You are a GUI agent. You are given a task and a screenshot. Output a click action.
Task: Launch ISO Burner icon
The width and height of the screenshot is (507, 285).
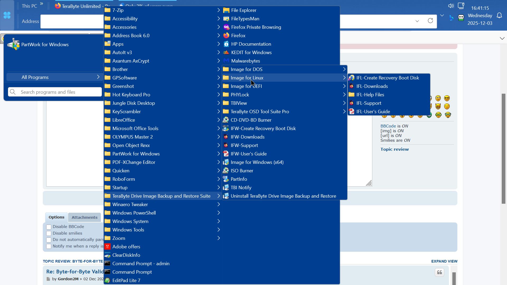click(226, 171)
